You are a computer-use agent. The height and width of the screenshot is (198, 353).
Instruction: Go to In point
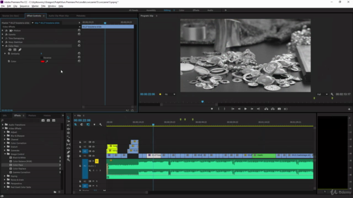tap(233, 109)
